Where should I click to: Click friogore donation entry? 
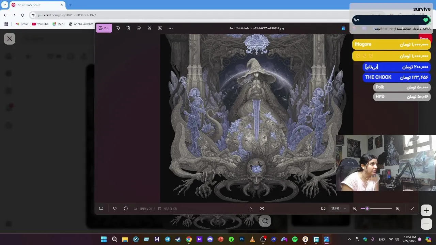[x=391, y=45]
